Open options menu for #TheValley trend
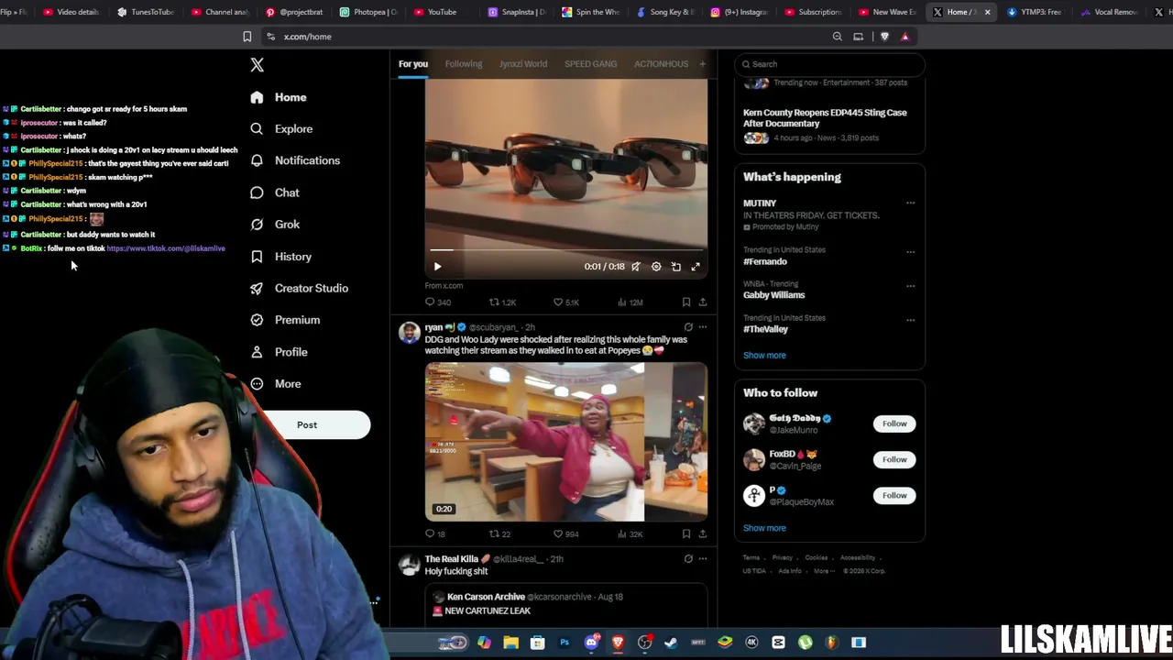This screenshot has height=660, width=1173. 910,320
